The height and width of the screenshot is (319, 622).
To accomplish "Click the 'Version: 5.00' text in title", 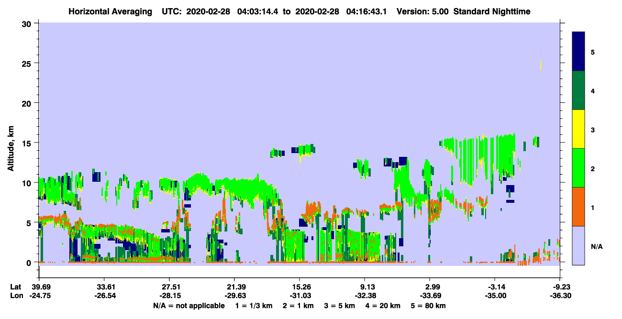I will click(x=423, y=11).
